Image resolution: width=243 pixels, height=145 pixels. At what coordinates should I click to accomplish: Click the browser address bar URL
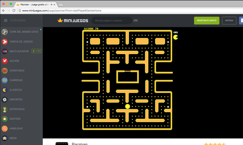coord(62,10)
